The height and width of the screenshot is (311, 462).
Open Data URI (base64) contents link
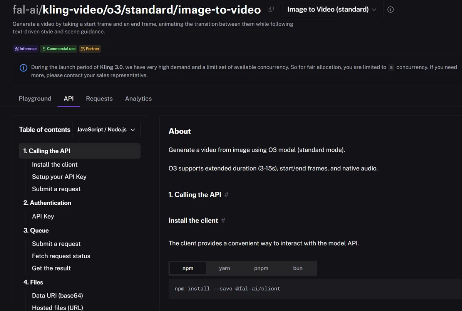coord(57,296)
